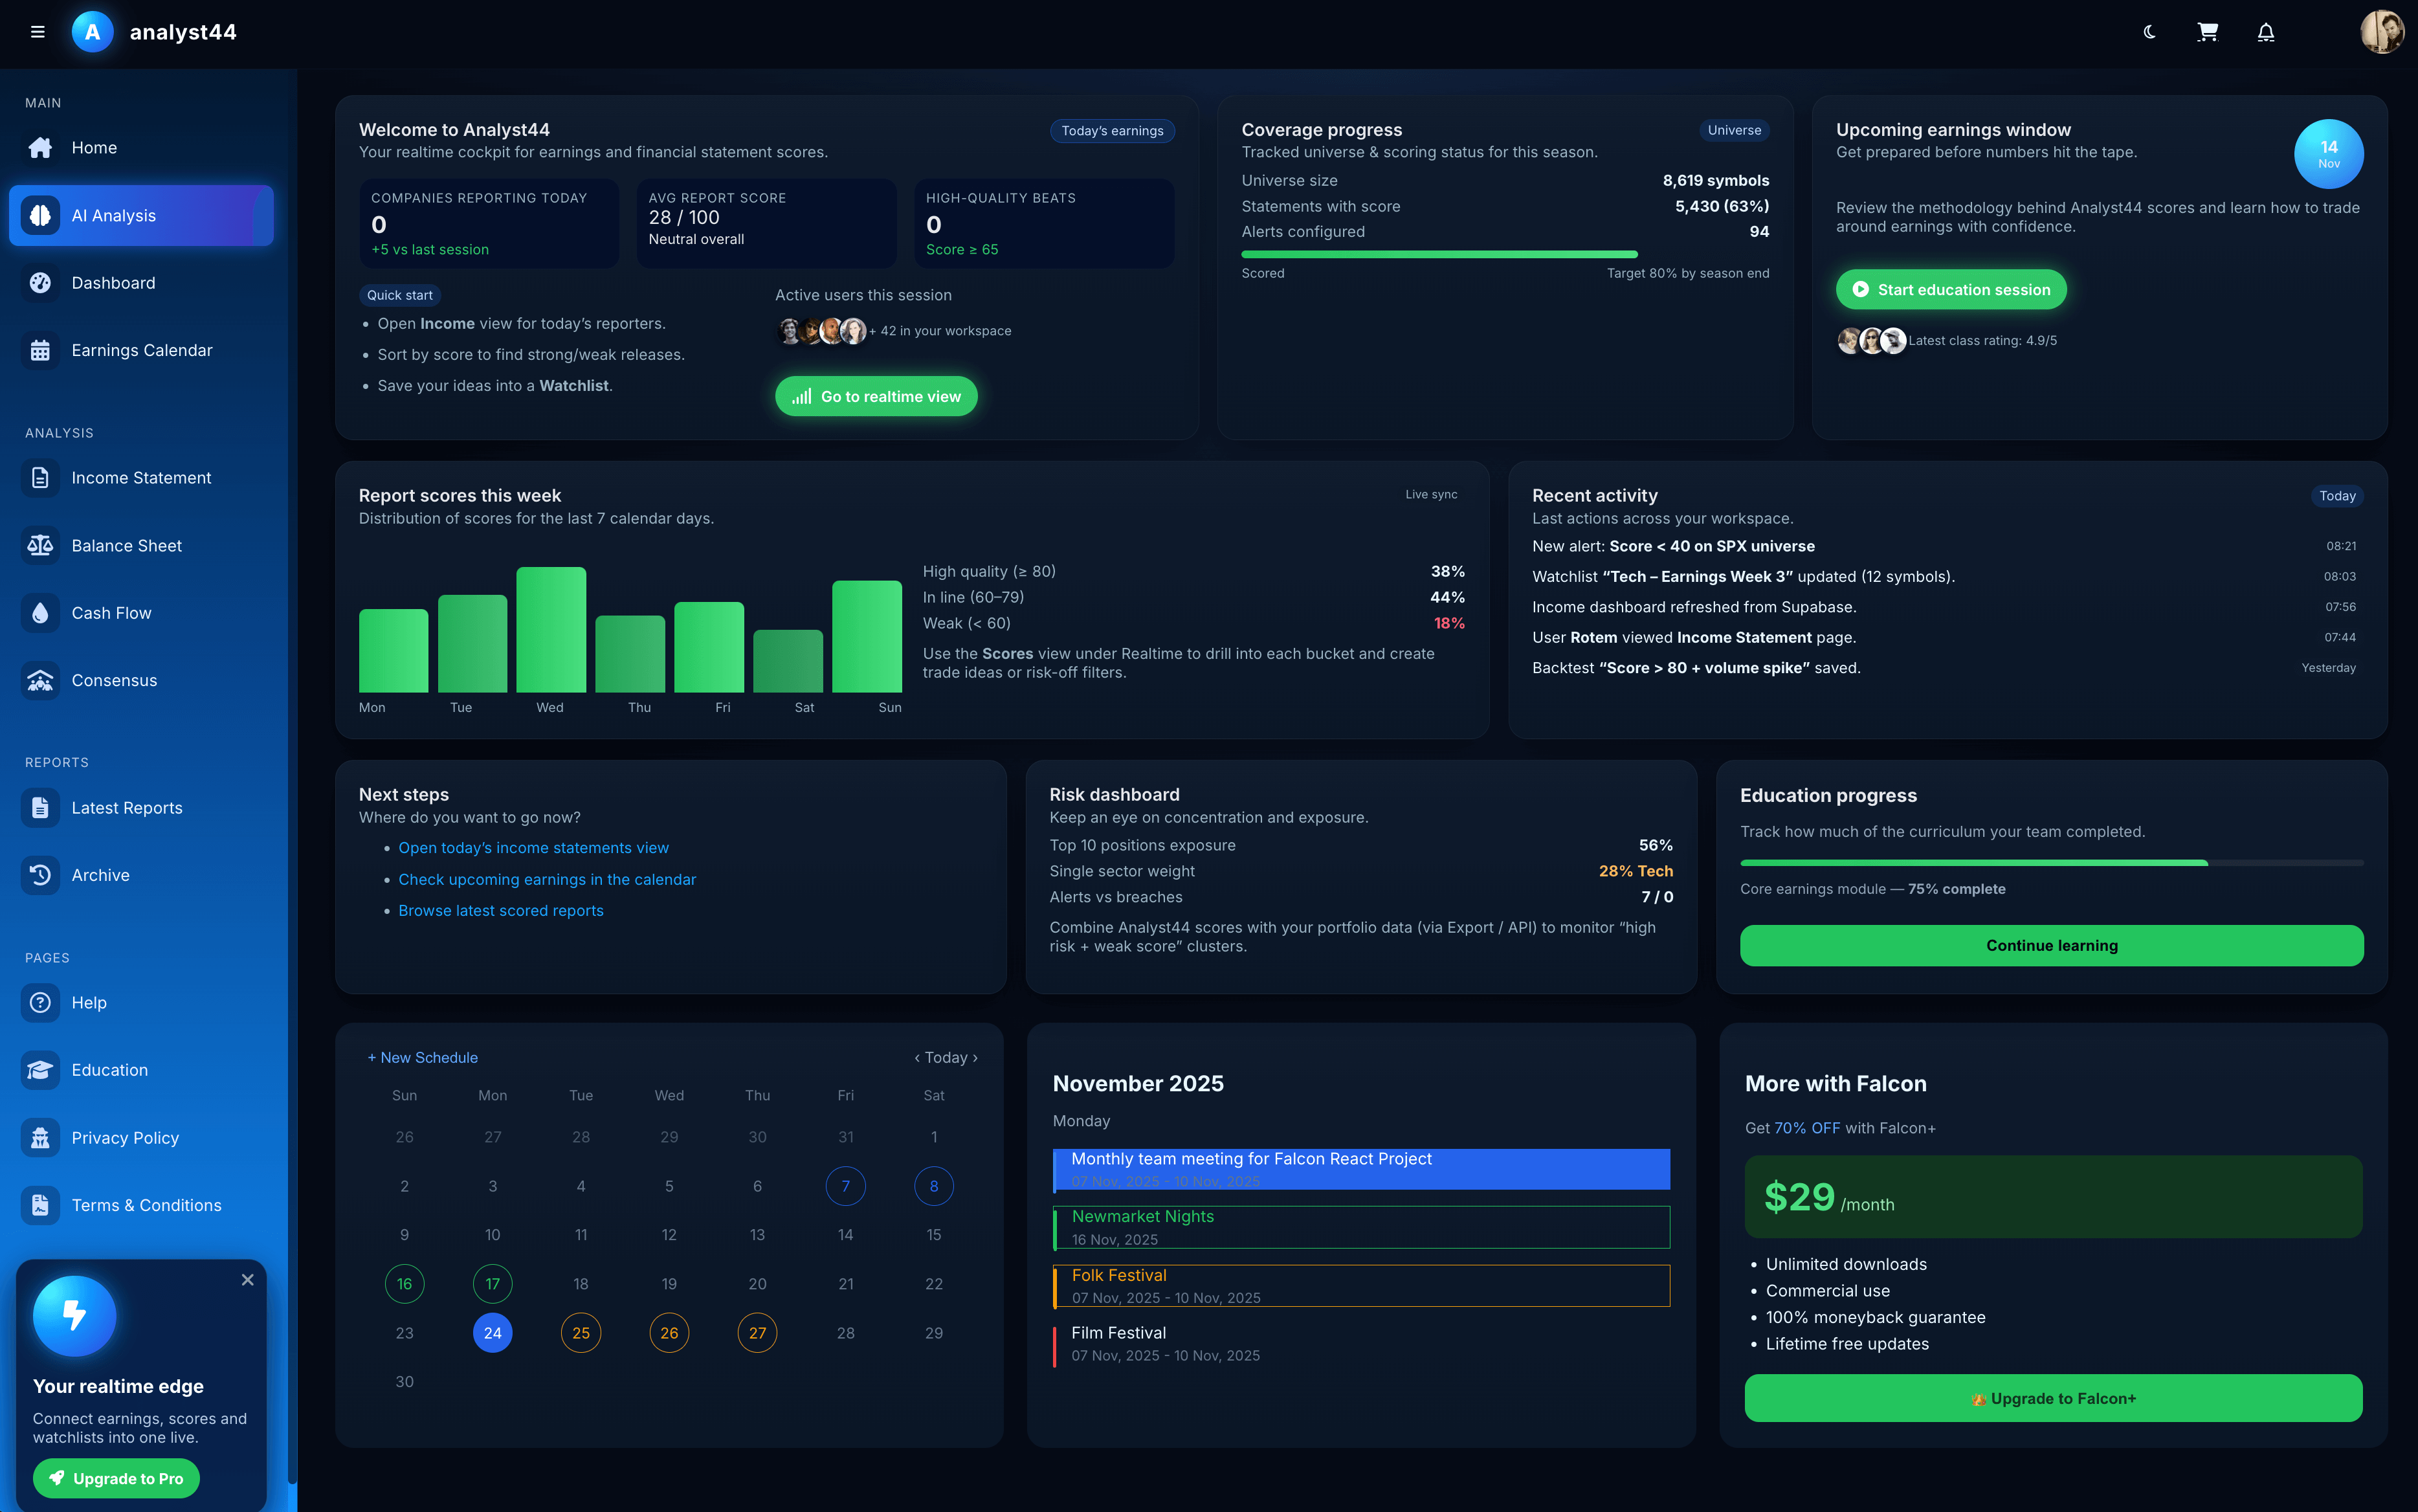Open the hamburger navigation menu
This screenshot has width=2418, height=1512.
[x=38, y=31]
